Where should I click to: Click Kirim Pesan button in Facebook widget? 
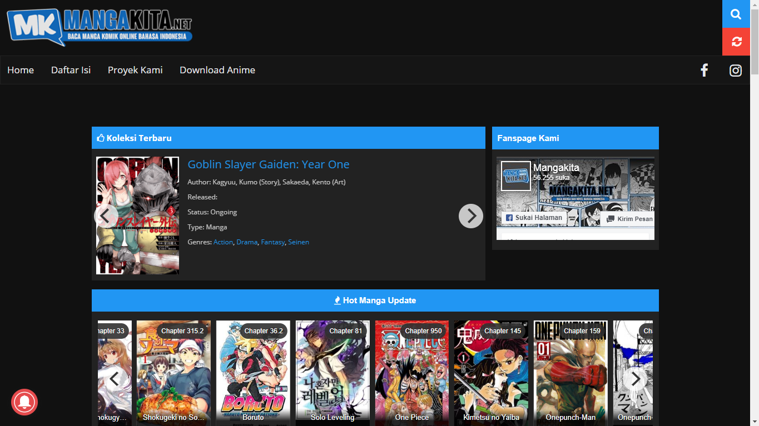coord(629,219)
